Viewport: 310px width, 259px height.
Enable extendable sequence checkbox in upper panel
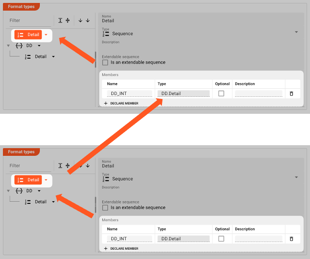[x=105, y=62]
